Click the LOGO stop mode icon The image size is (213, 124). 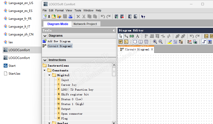pos(122,16)
